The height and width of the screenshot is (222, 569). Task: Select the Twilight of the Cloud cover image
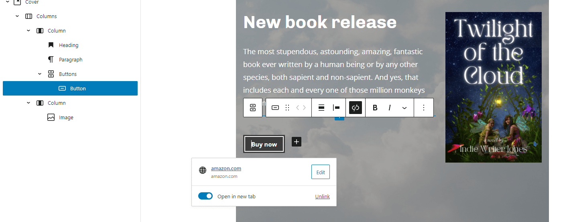coord(494,87)
